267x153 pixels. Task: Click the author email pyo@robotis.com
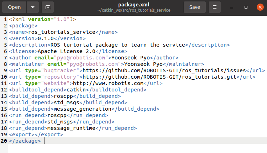[81, 58]
